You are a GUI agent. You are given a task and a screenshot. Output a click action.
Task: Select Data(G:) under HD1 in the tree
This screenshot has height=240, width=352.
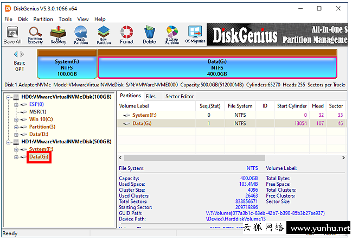pyautogui.click(x=39, y=156)
